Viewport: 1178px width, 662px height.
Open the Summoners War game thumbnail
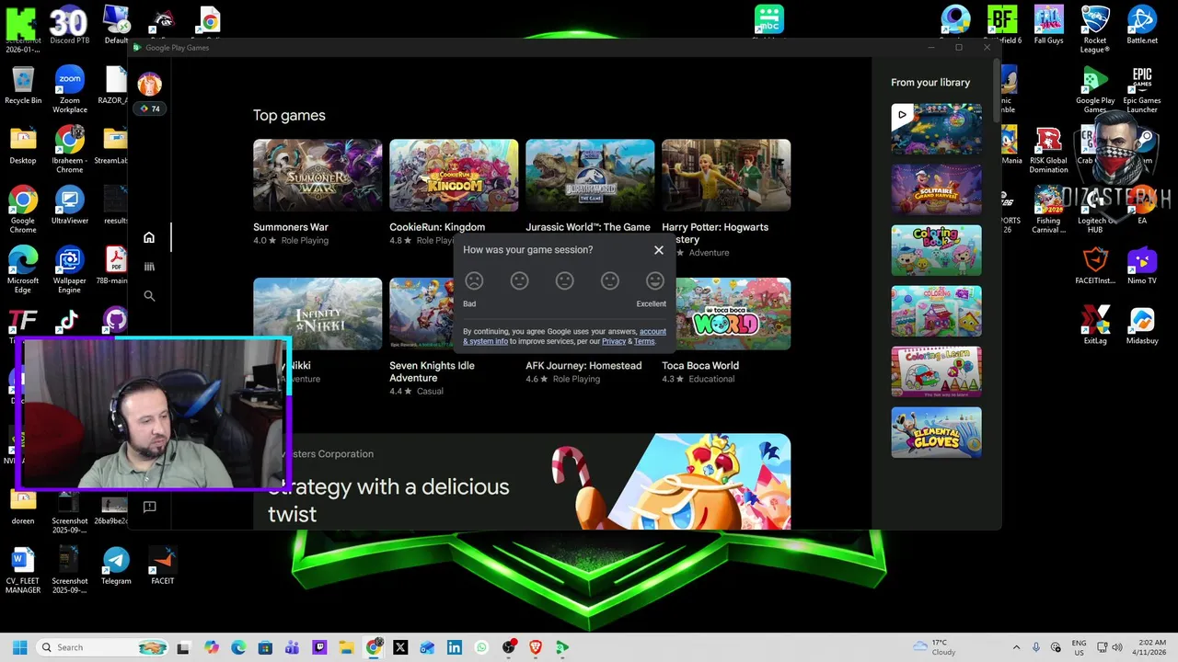[318, 175]
